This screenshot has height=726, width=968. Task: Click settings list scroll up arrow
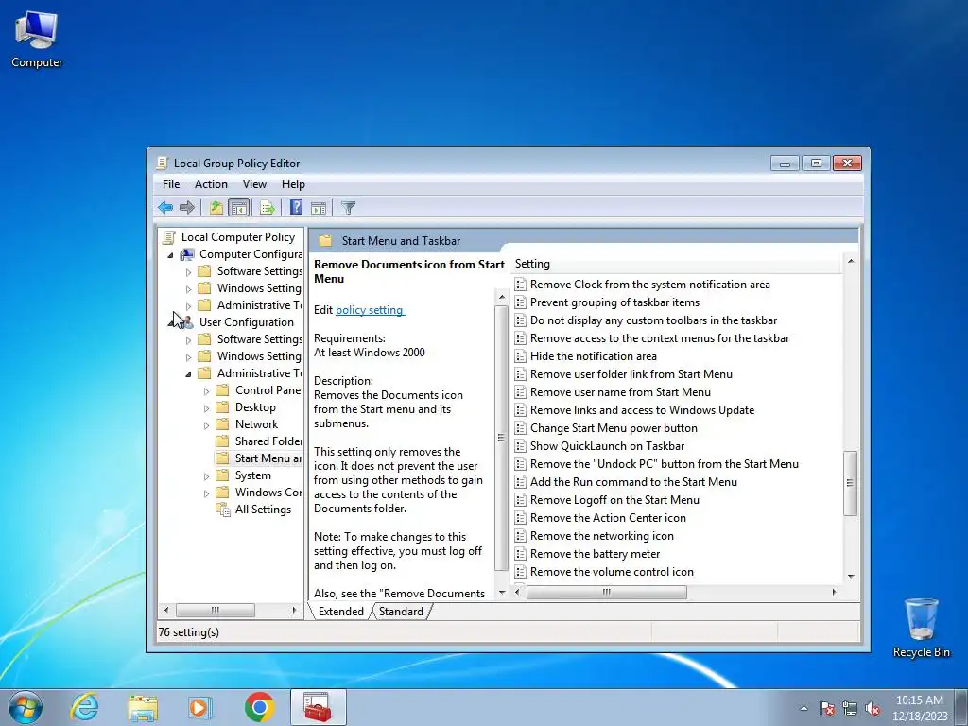[x=851, y=262]
